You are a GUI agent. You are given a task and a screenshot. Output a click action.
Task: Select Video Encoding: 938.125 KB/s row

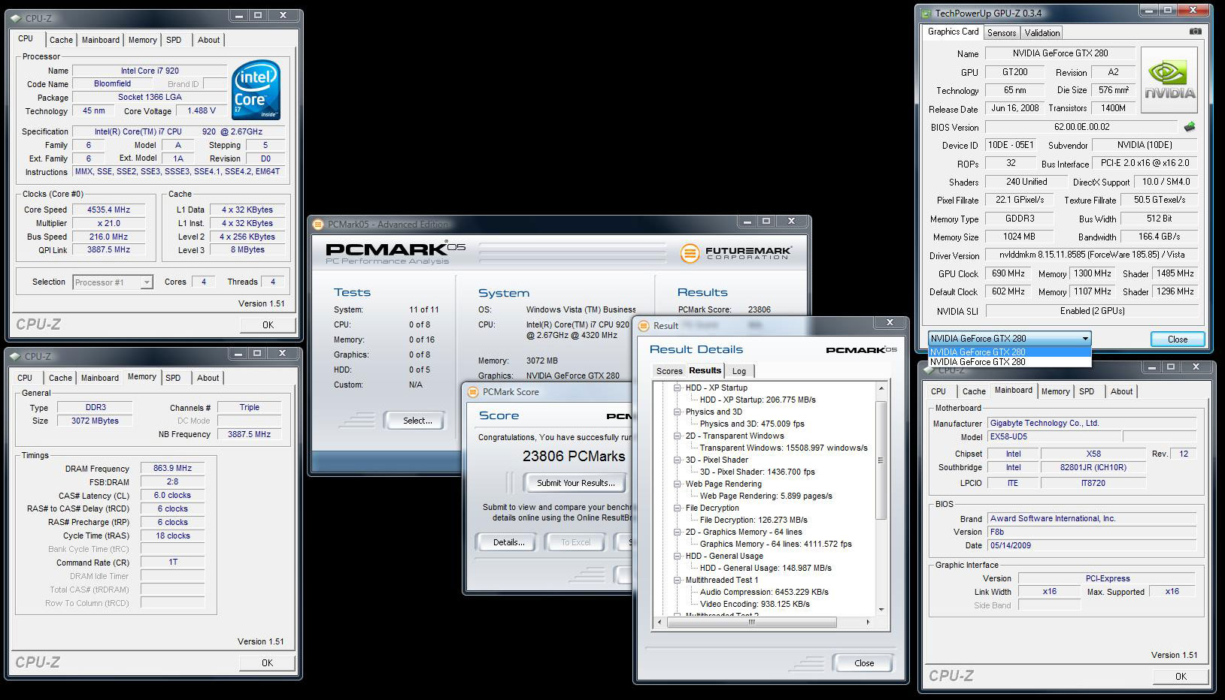coord(754,604)
